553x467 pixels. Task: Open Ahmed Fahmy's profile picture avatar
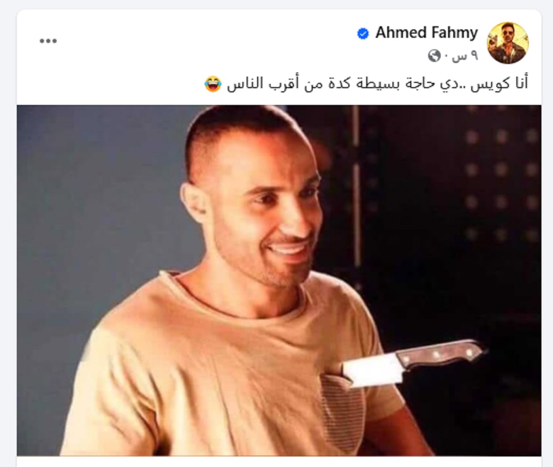507,43
